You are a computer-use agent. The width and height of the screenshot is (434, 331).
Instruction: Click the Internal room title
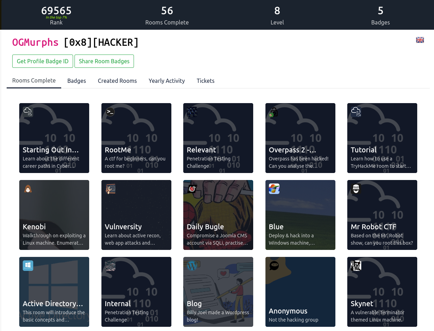118,304
